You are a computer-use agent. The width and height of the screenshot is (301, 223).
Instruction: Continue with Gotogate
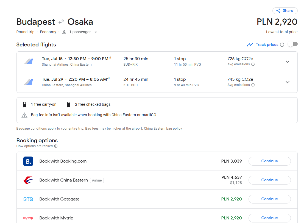pyautogui.click(x=269, y=199)
